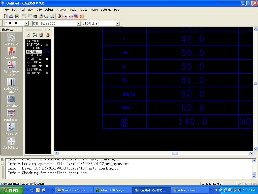
Task: Select the 3:BOTTOM layer in list
Action: [x=35, y=48]
